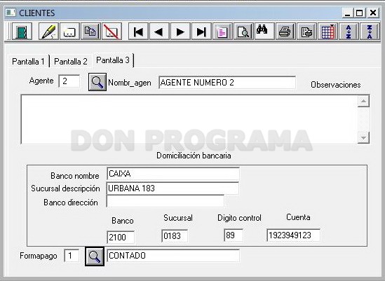
Task: Select the pencil edit record icon
Action: [48, 32]
